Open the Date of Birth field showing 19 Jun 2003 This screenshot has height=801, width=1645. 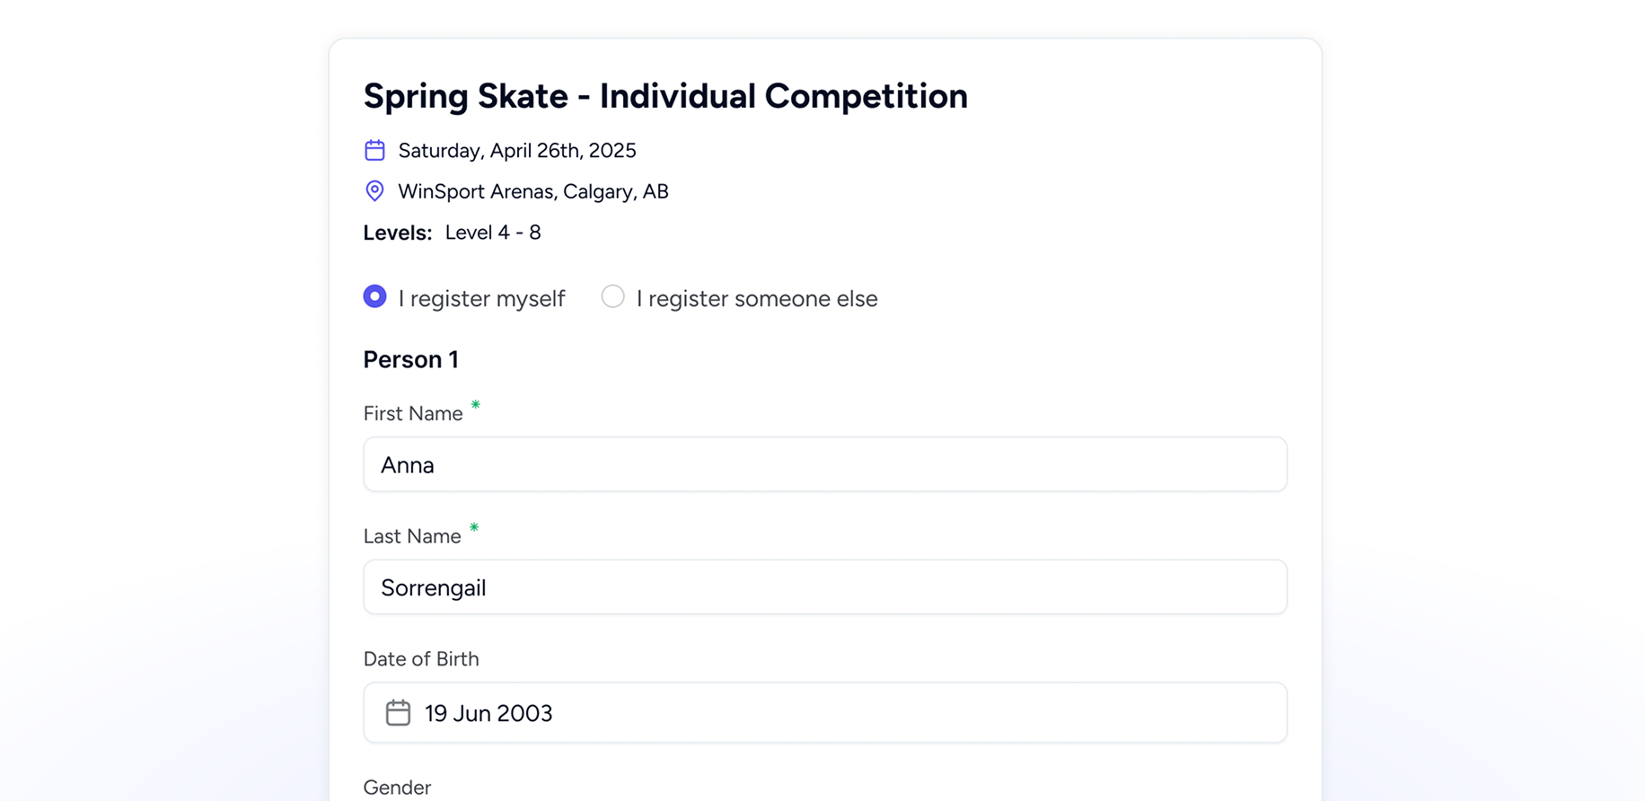pos(825,713)
